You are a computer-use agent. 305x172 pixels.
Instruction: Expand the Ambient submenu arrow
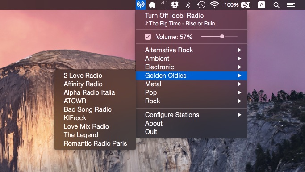coord(239,59)
